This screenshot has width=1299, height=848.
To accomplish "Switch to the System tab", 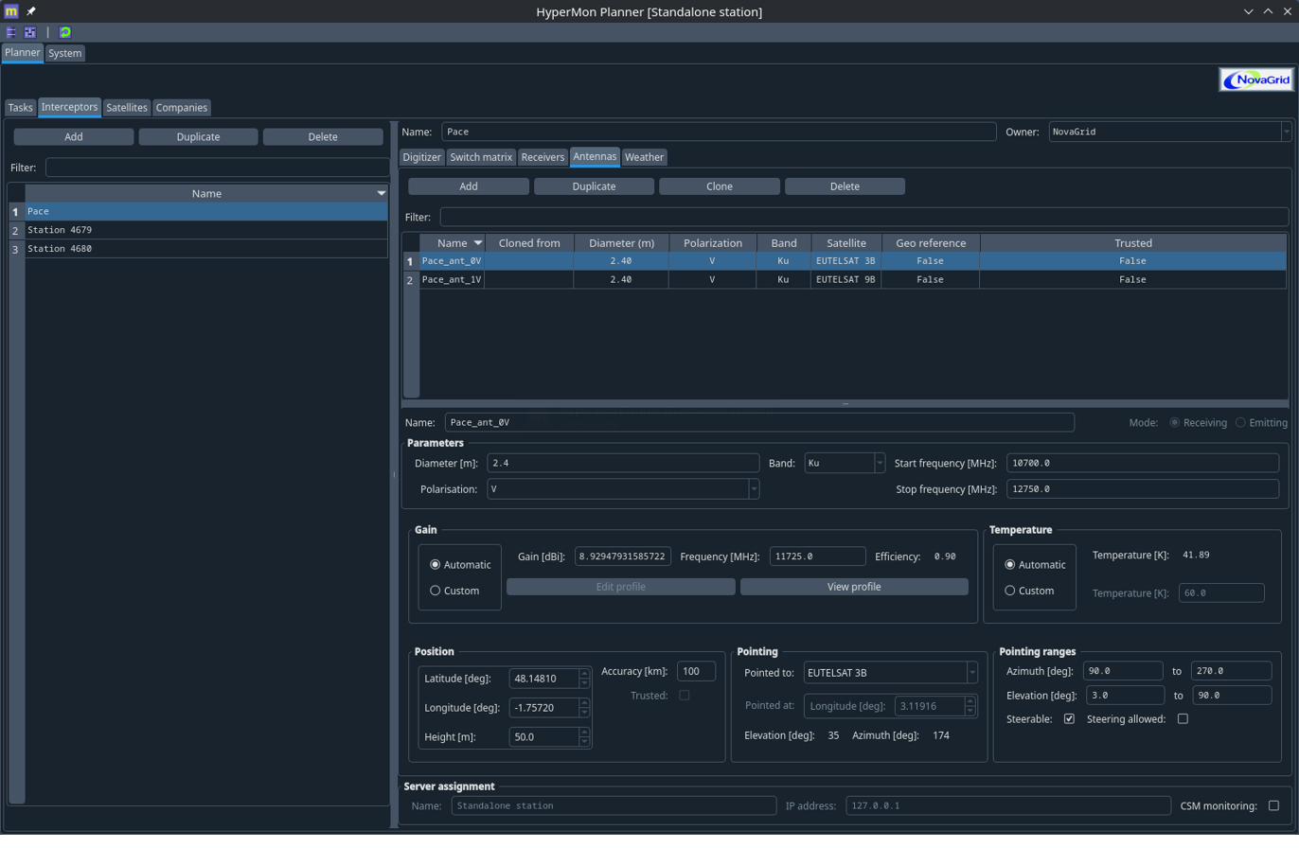I will pyautogui.click(x=65, y=53).
